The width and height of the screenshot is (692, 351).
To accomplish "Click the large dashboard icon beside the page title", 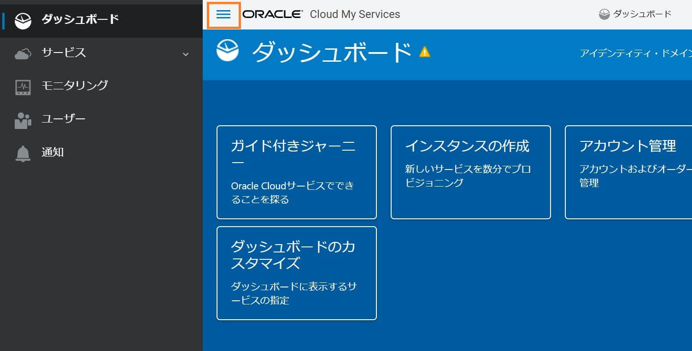I will [x=228, y=50].
